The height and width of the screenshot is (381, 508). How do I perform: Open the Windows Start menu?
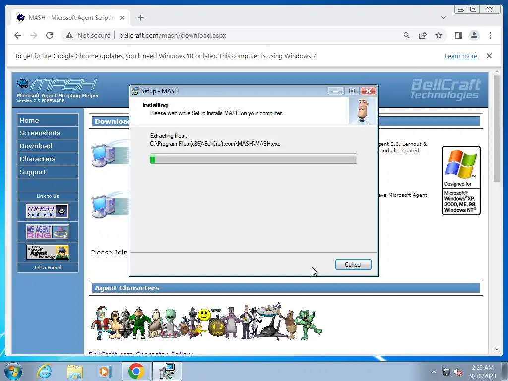(13, 371)
